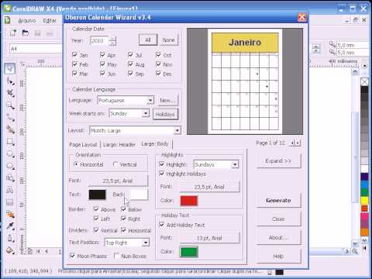Image resolution: width=372 pixels, height=279 pixels.
Task: Uncheck the Dec month checkbox
Action: click(158, 74)
